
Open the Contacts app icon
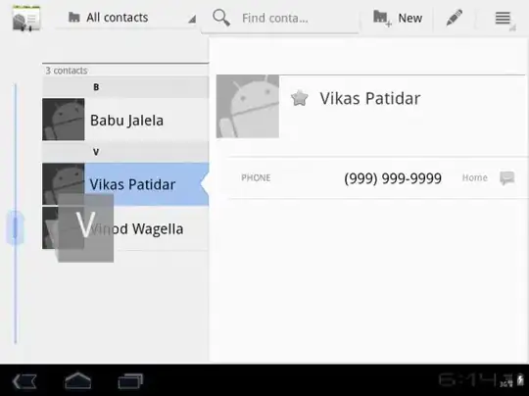point(26,19)
